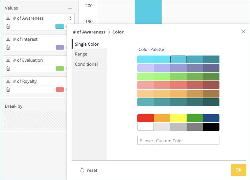
Task: Click the hash icon beside # of Royalty
Action: tap(9, 81)
